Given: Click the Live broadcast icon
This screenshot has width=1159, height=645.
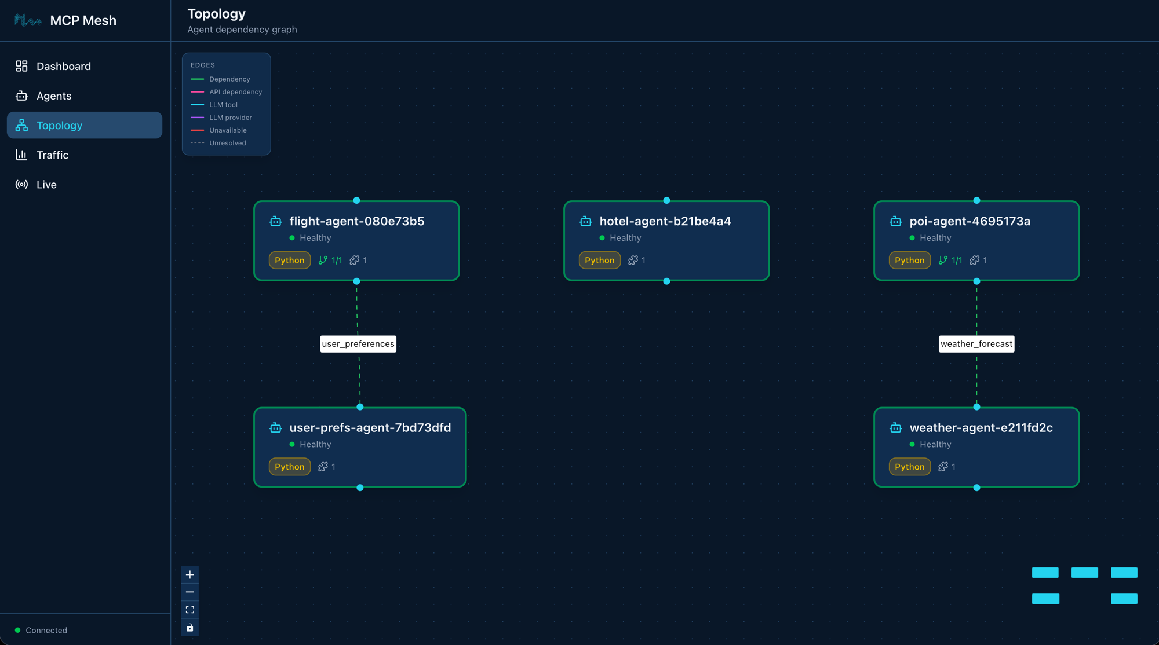Looking at the screenshot, I should pos(21,184).
